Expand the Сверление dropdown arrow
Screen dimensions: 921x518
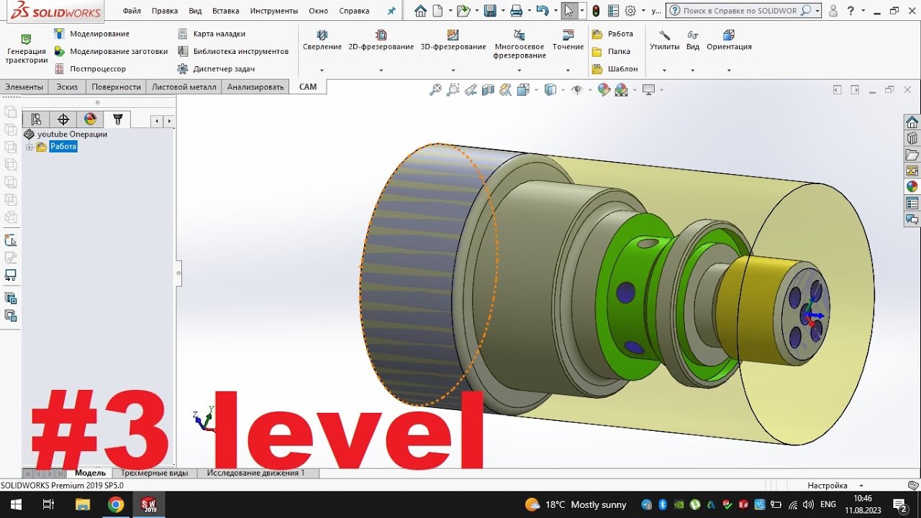(x=322, y=71)
